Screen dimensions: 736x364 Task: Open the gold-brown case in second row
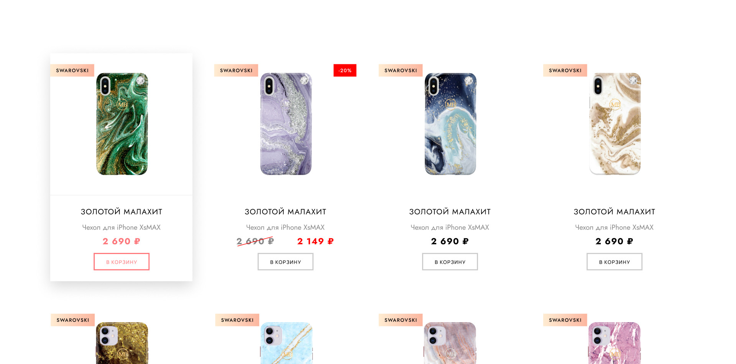click(x=122, y=343)
